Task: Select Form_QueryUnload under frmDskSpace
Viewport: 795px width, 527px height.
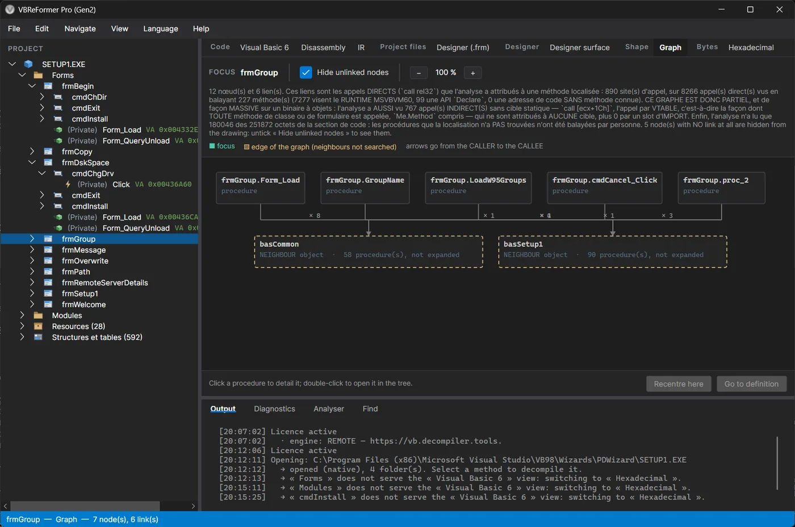Action: pyautogui.click(x=136, y=228)
